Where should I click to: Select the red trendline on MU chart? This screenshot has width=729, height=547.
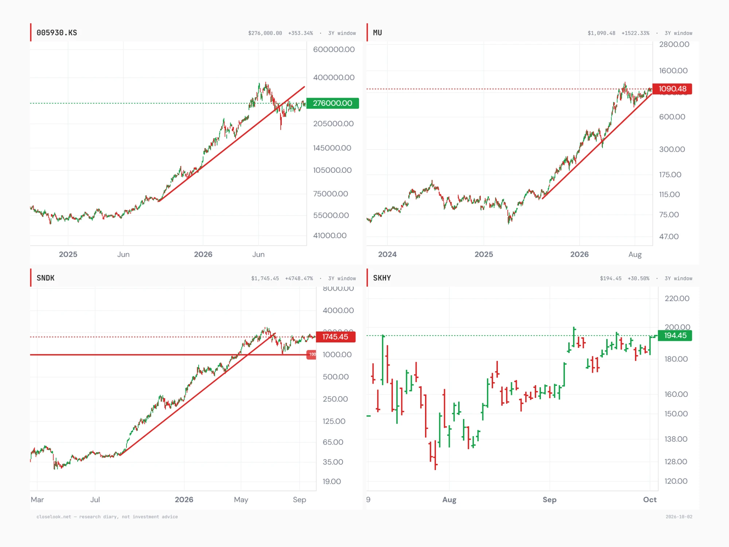(597, 146)
